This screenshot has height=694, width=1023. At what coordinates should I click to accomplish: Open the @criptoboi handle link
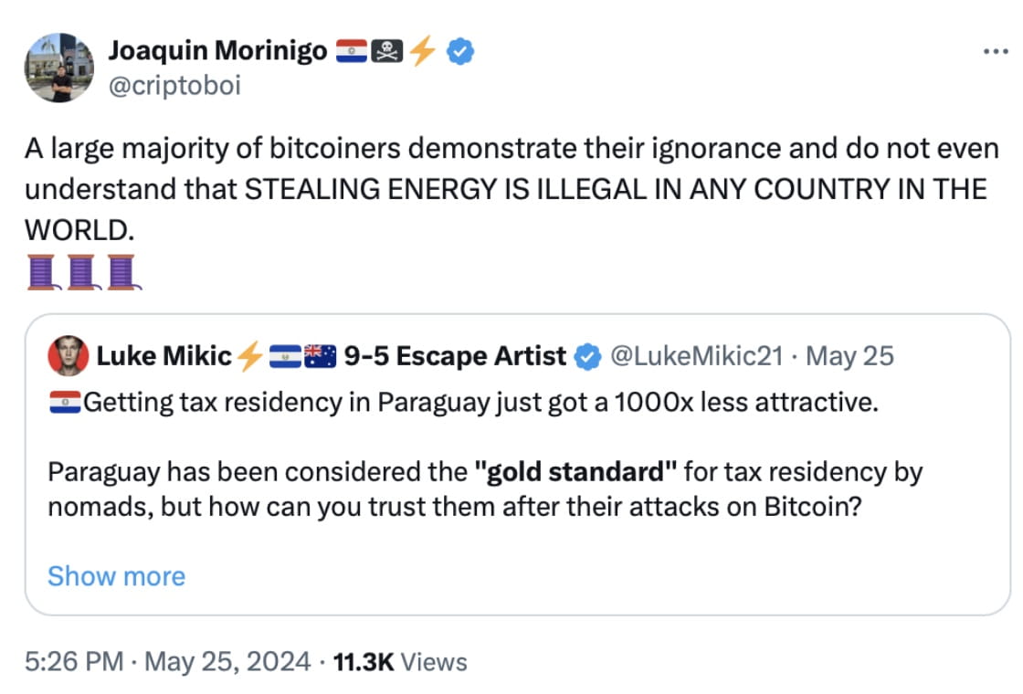tap(174, 86)
